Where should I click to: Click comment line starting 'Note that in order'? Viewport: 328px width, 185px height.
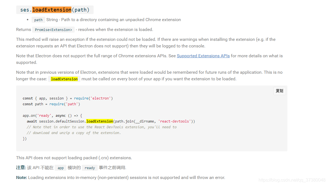tap(102, 127)
